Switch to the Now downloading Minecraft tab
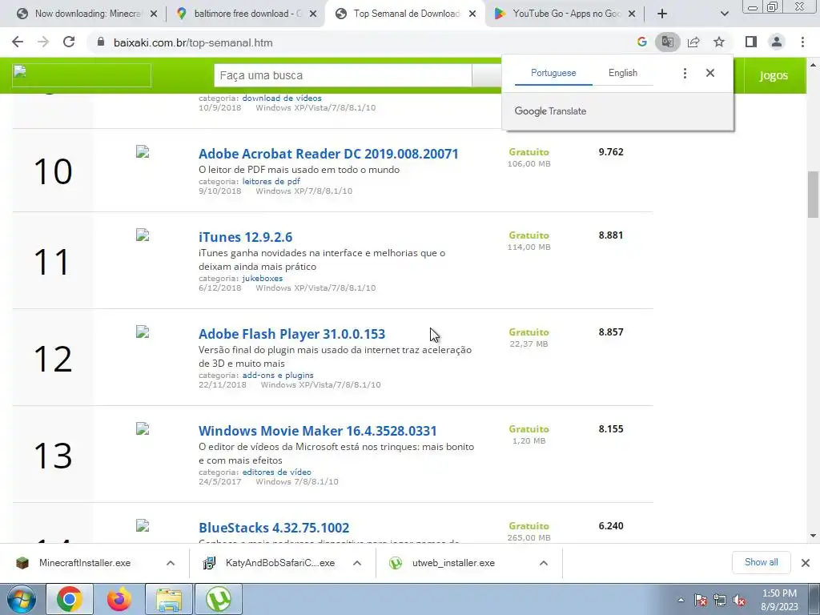 tap(82, 14)
